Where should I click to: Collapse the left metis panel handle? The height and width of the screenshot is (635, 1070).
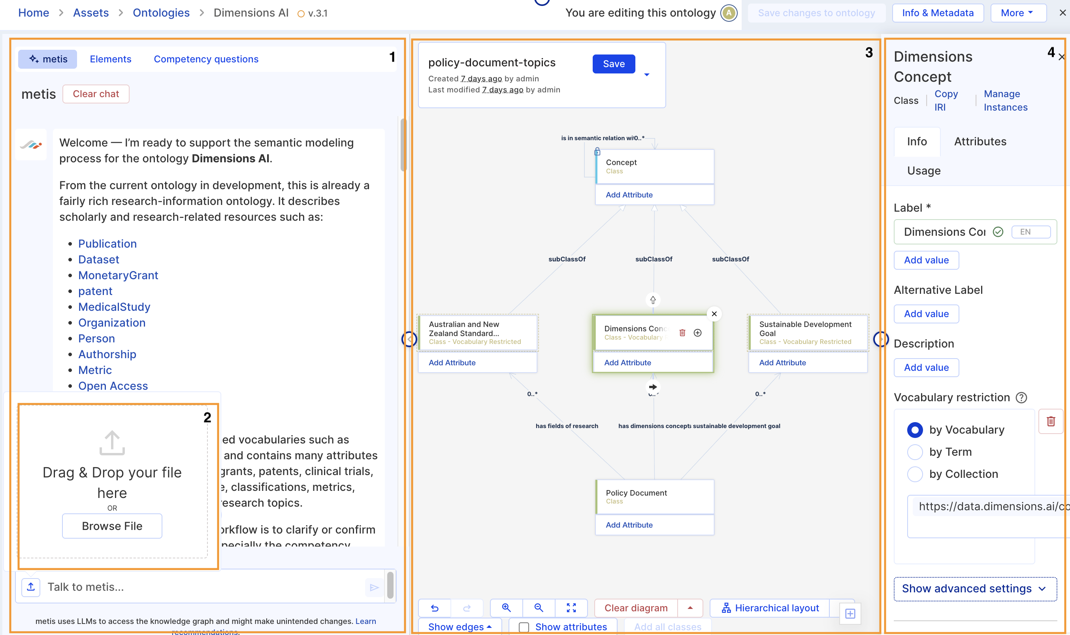point(409,339)
